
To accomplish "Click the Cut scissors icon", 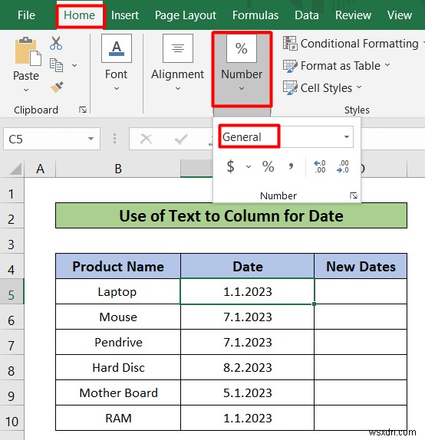I will 56,43.
